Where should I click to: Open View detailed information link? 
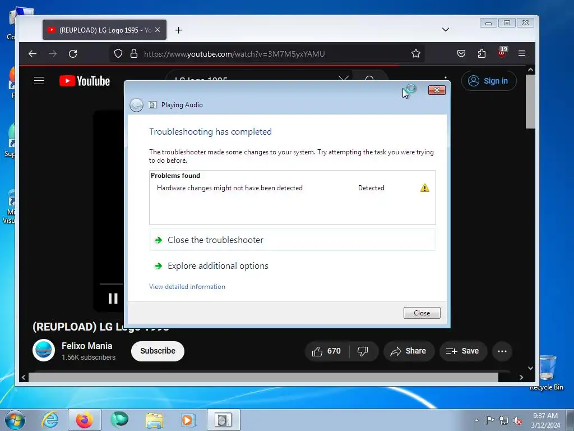(187, 287)
